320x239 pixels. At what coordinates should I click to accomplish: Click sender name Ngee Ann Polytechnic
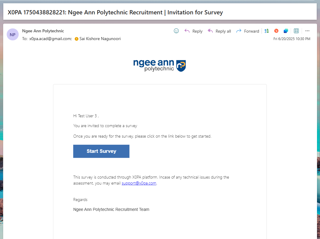tap(43, 31)
